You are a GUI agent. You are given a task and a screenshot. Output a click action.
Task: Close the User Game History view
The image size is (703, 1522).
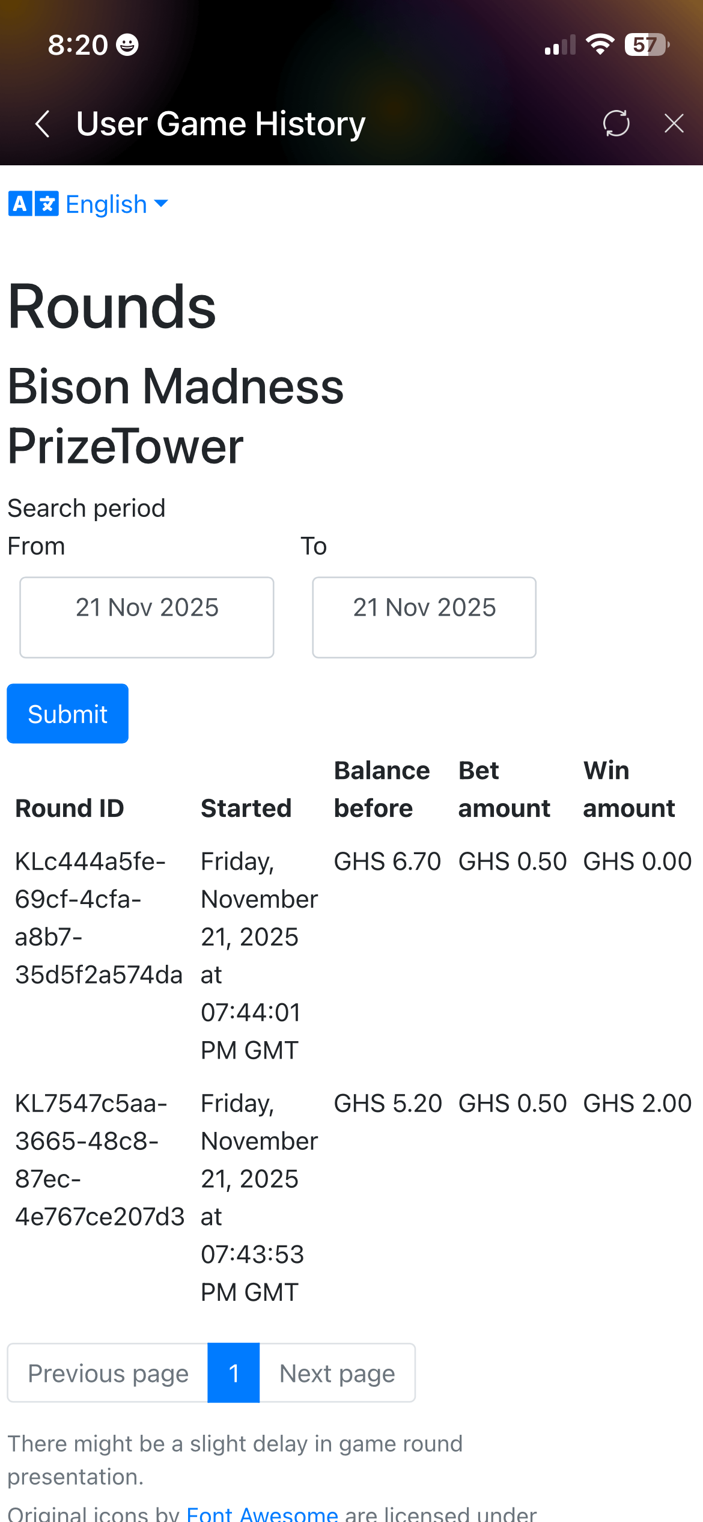coord(674,123)
